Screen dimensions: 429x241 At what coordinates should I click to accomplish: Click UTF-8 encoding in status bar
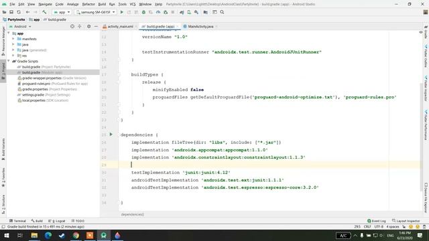coord(379,226)
